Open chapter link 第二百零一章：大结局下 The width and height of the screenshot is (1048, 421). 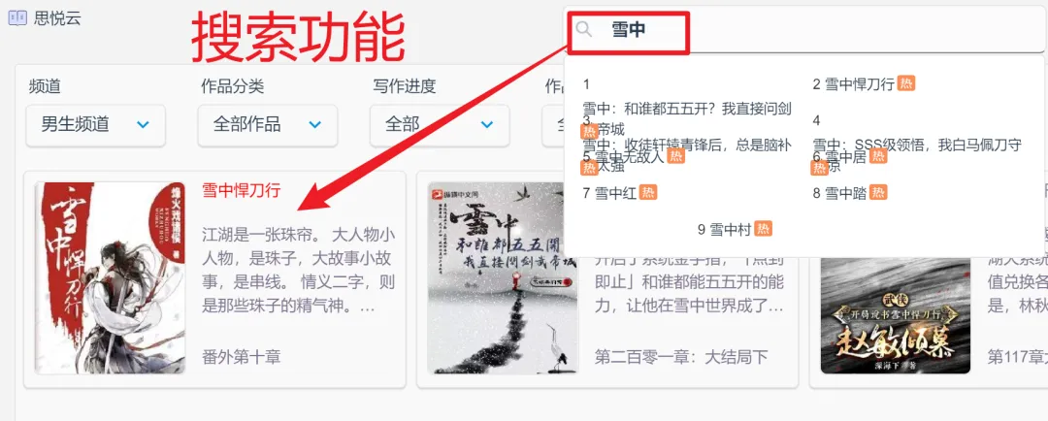coord(682,357)
